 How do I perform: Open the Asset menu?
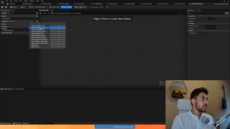click(15, 1)
